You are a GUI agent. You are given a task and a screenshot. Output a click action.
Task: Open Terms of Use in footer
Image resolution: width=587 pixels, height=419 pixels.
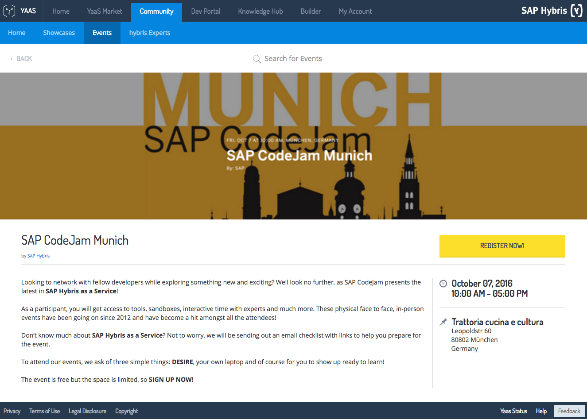click(x=44, y=411)
